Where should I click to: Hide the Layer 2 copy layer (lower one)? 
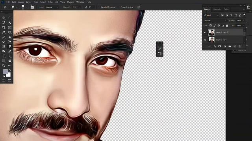click(x=205, y=40)
